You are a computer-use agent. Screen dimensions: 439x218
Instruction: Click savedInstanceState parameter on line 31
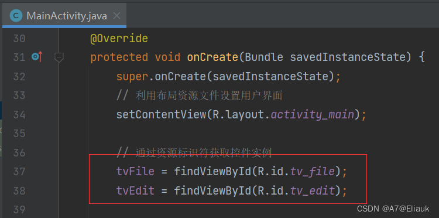coord(348,57)
